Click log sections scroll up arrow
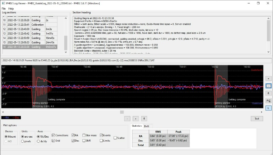This screenshot has height=155, width=273. (66, 18)
